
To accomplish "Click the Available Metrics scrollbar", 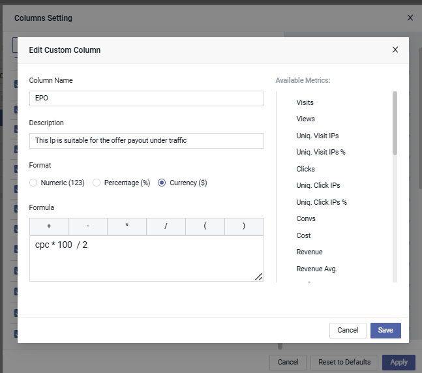I will (395, 124).
